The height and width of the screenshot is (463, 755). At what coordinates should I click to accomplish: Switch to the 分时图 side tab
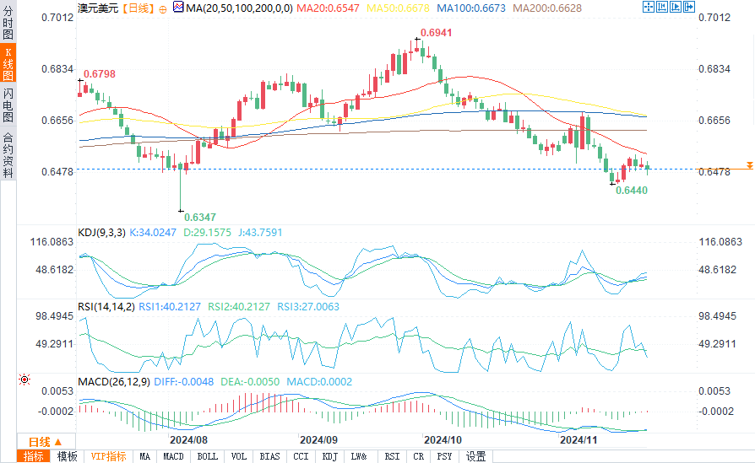click(8, 24)
